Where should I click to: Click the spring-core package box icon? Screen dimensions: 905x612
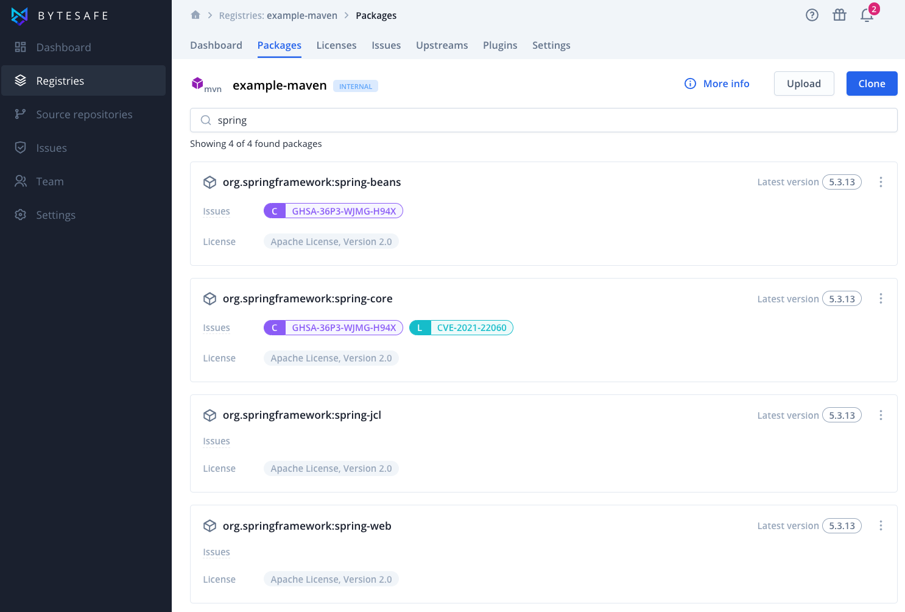coord(210,299)
